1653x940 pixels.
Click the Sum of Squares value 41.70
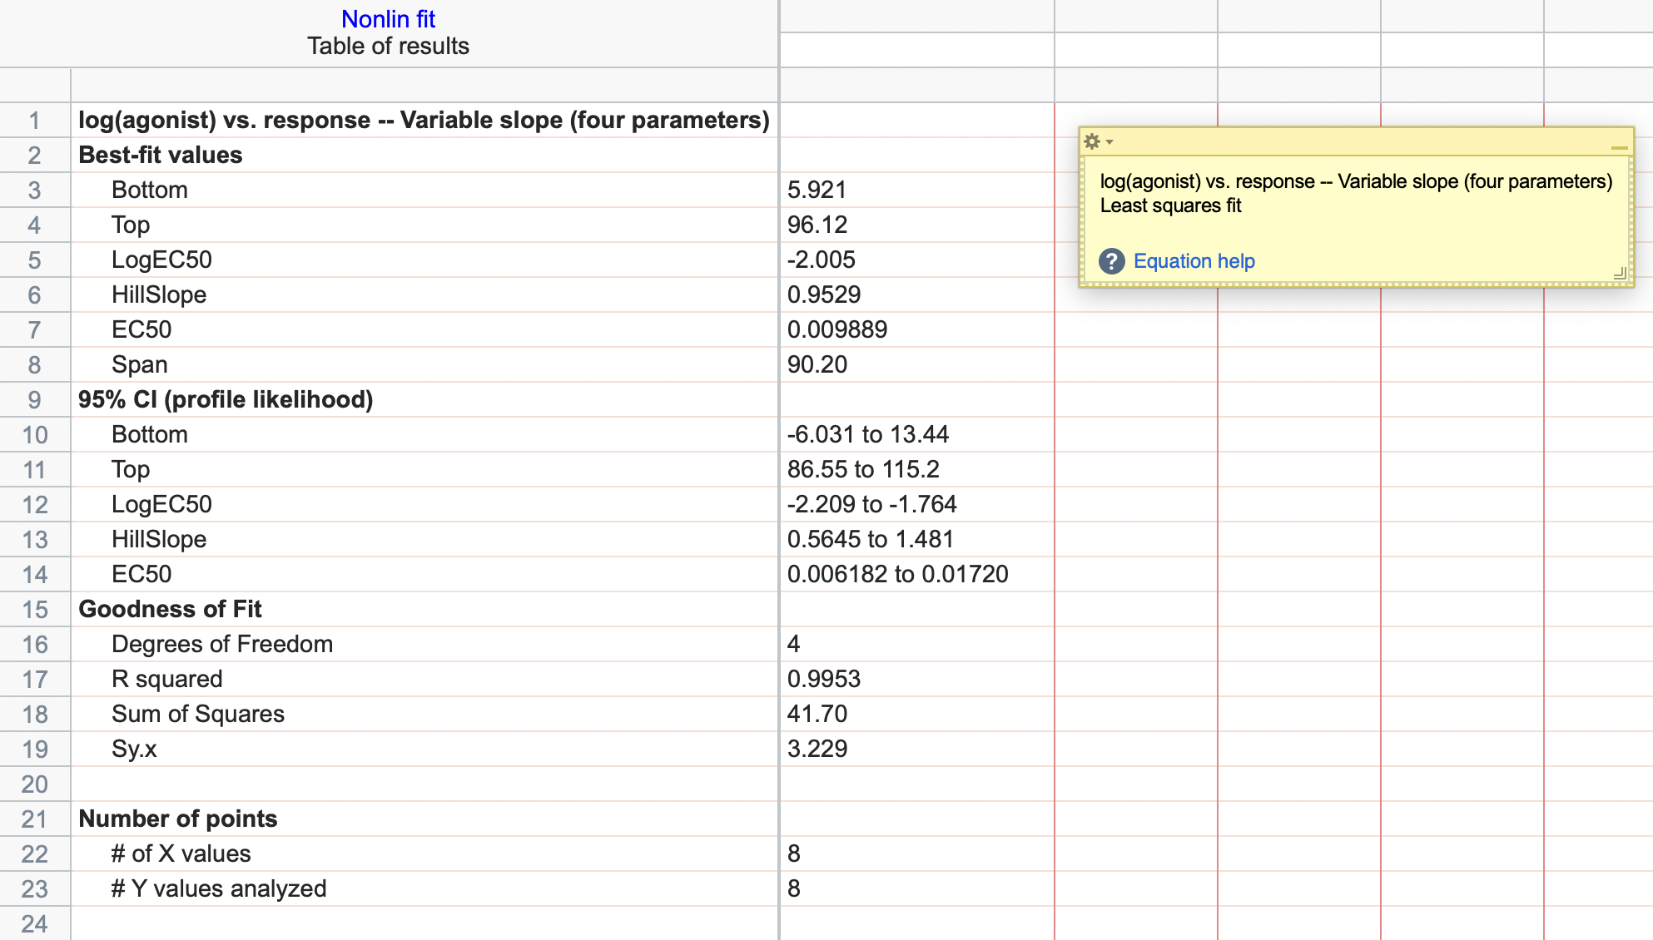click(817, 714)
